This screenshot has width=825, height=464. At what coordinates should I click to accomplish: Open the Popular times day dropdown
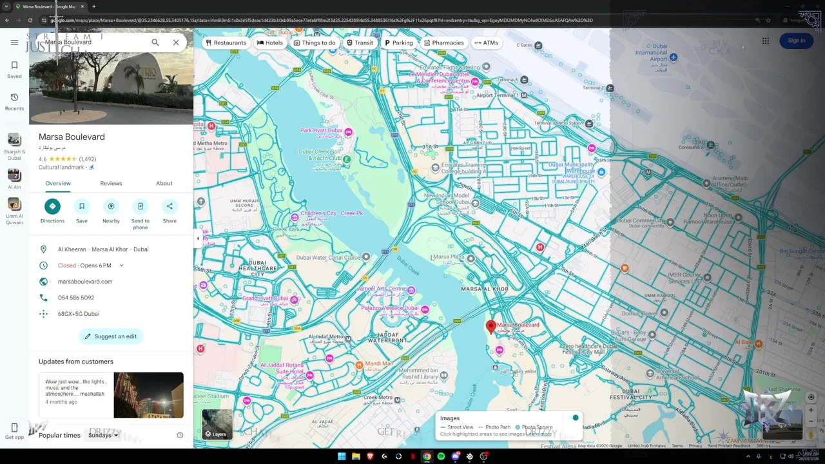[103, 436]
